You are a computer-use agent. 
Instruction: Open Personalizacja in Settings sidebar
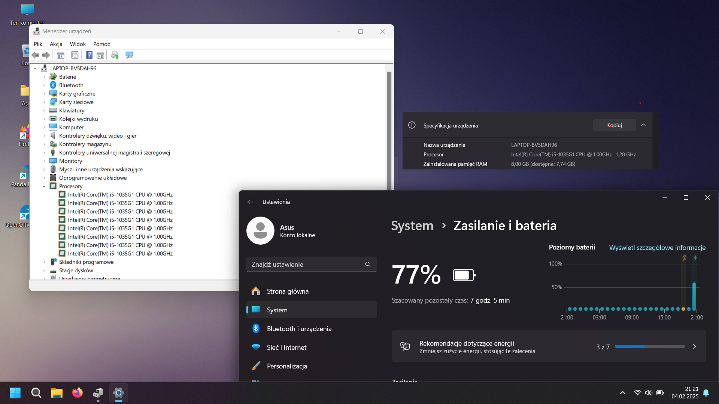coord(287,366)
